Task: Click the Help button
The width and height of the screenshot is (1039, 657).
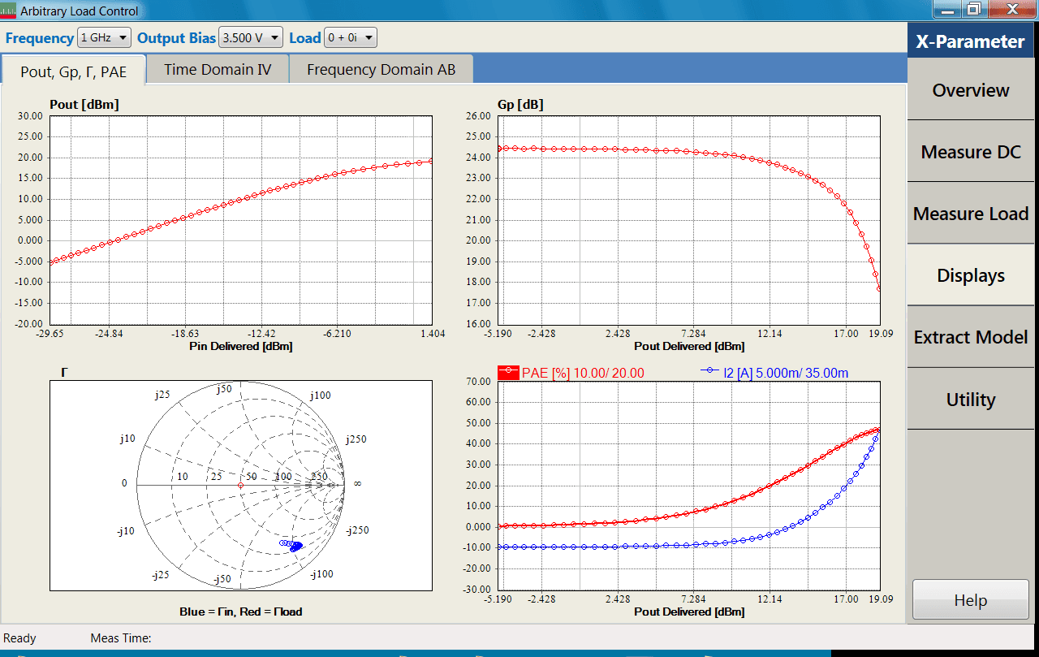Action: [x=971, y=599]
